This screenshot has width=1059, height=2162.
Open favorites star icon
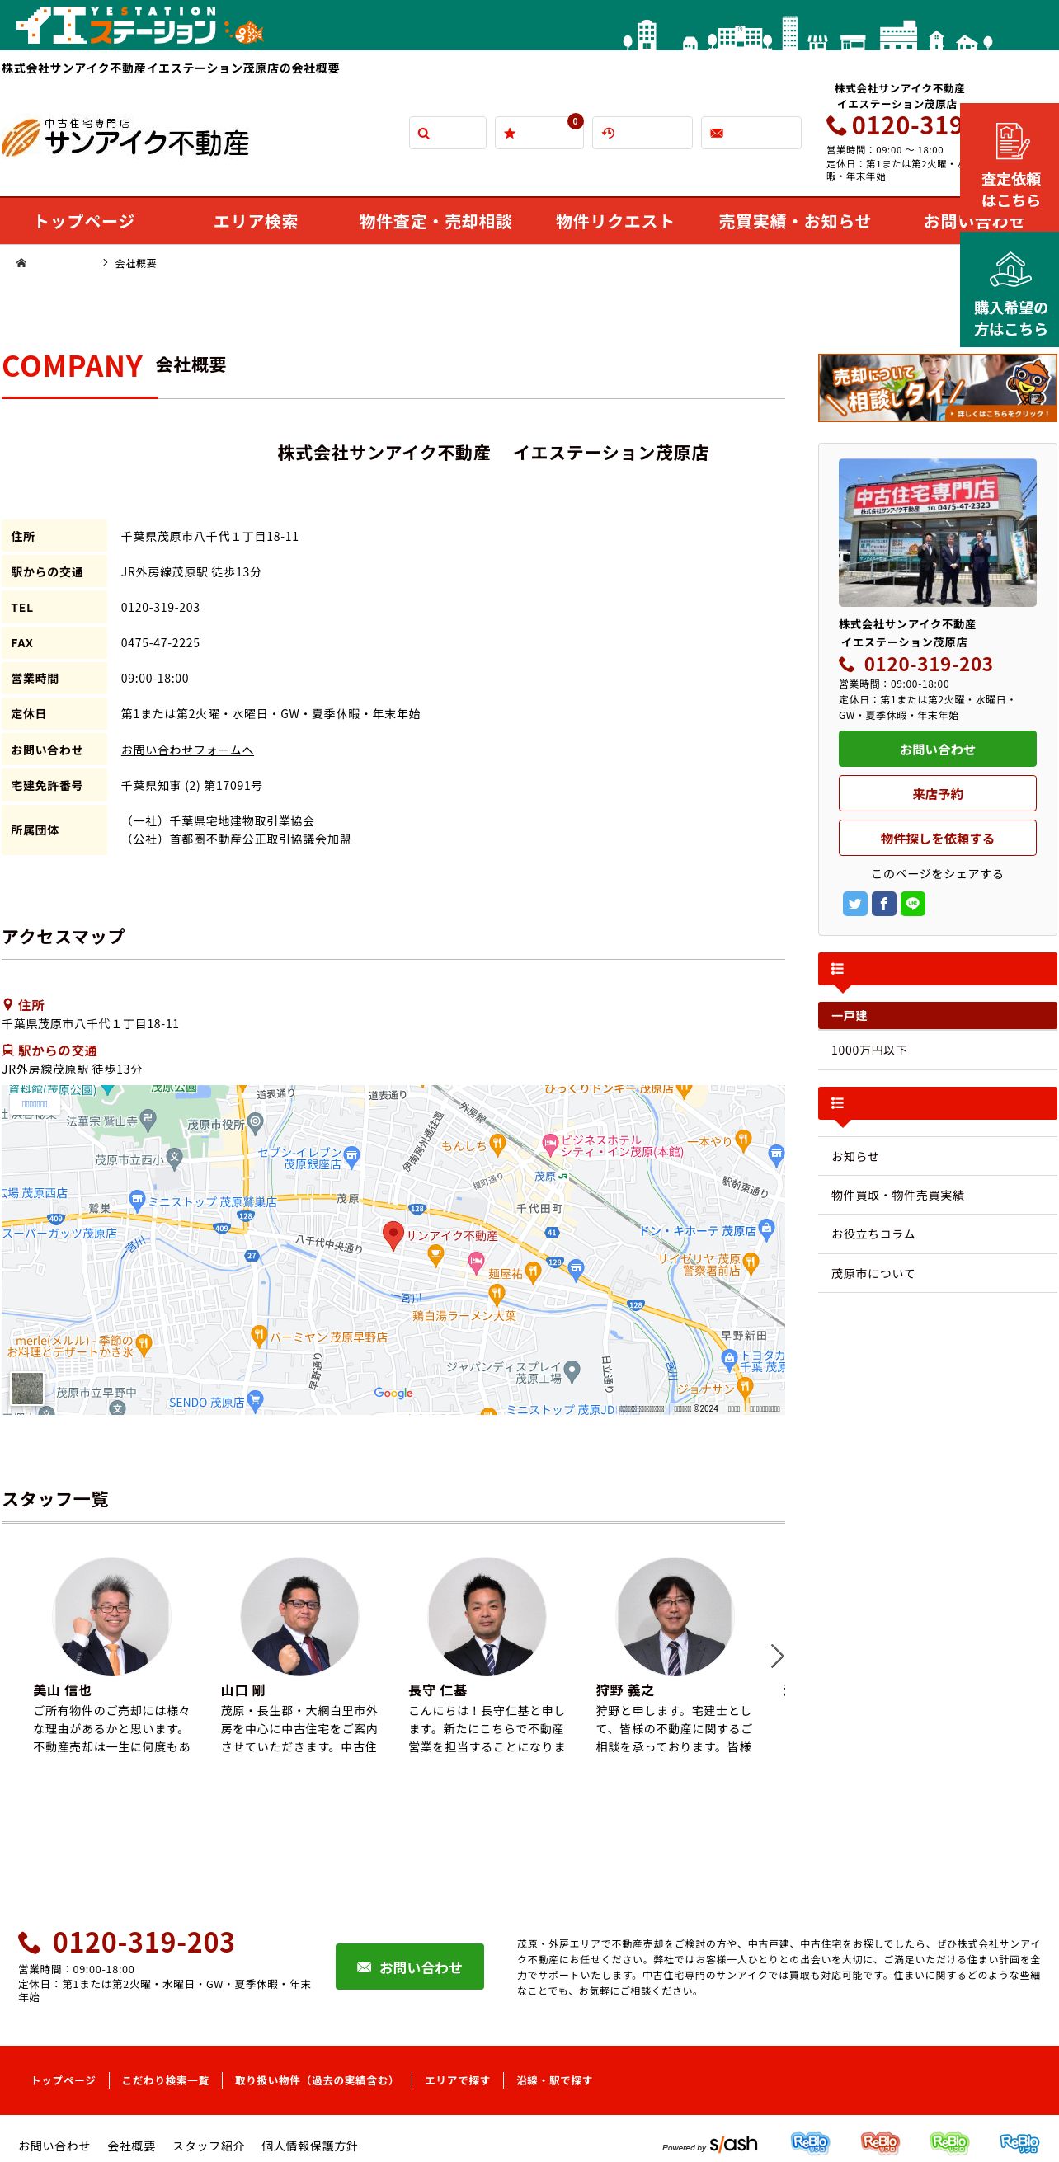[x=510, y=133]
